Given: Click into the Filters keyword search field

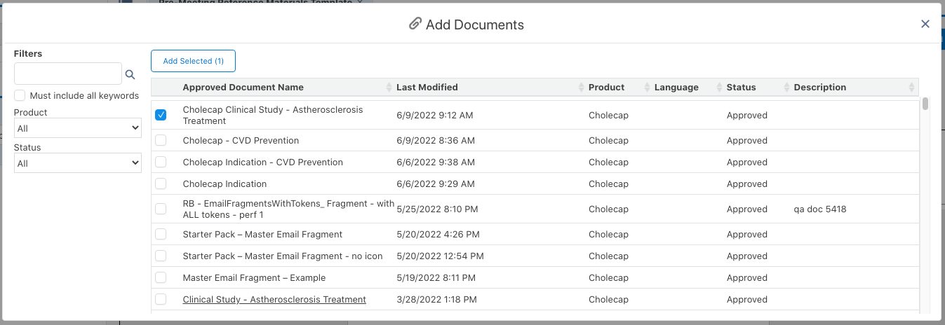Looking at the screenshot, I should (x=68, y=74).
